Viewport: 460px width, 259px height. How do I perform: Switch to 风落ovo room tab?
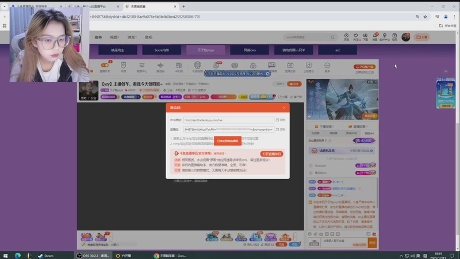click(250, 50)
